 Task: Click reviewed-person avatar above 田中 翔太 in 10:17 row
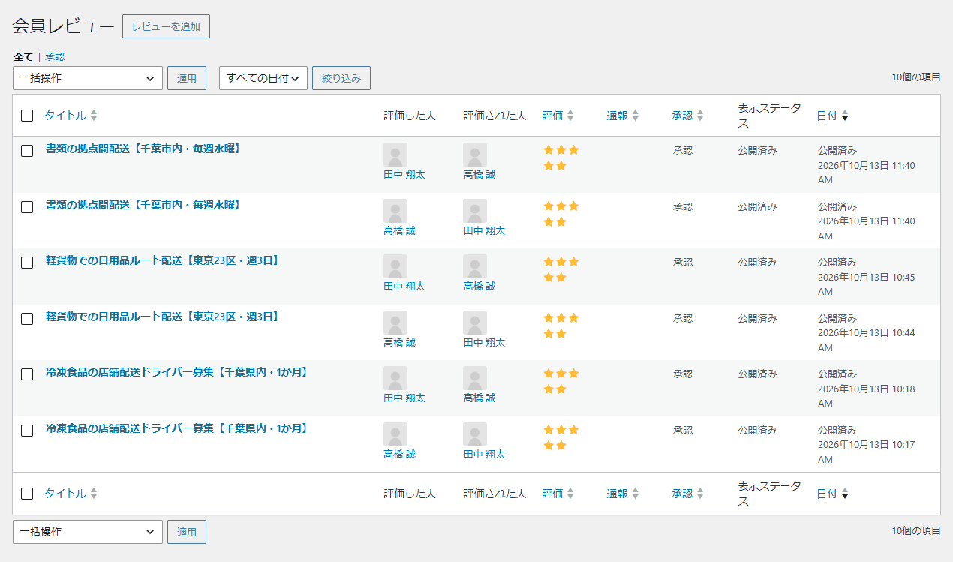(x=475, y=434)
